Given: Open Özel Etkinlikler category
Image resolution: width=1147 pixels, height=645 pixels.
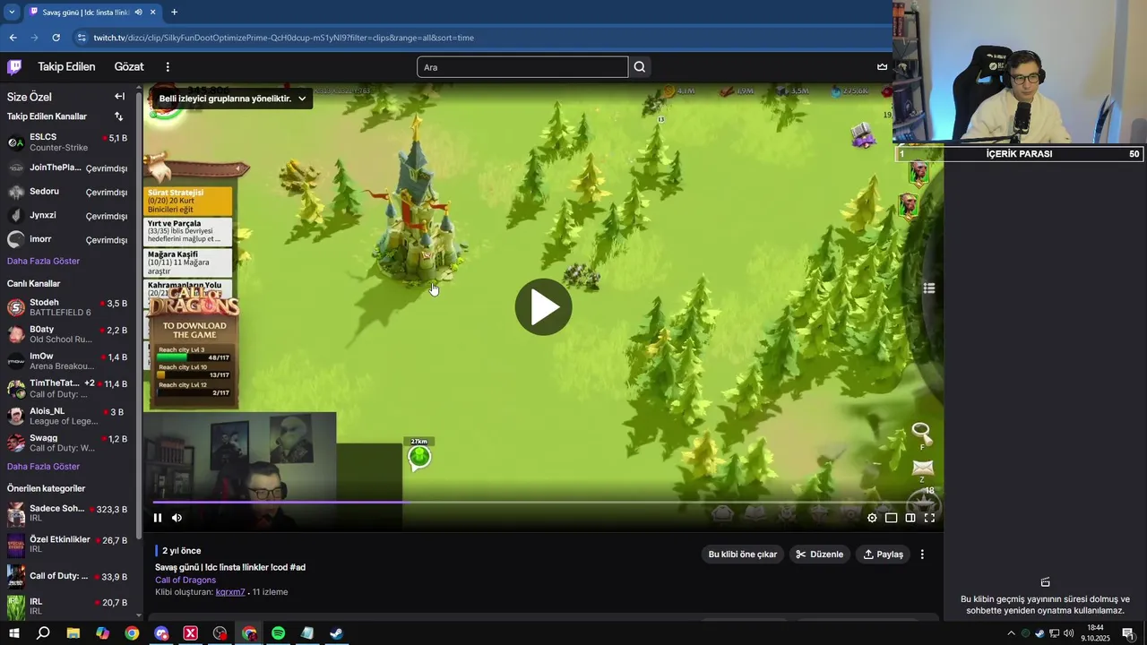Looking at the screenshot, I should tap(69, 544).
